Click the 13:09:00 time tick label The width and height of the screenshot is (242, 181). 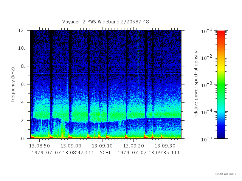coord(71,146)
